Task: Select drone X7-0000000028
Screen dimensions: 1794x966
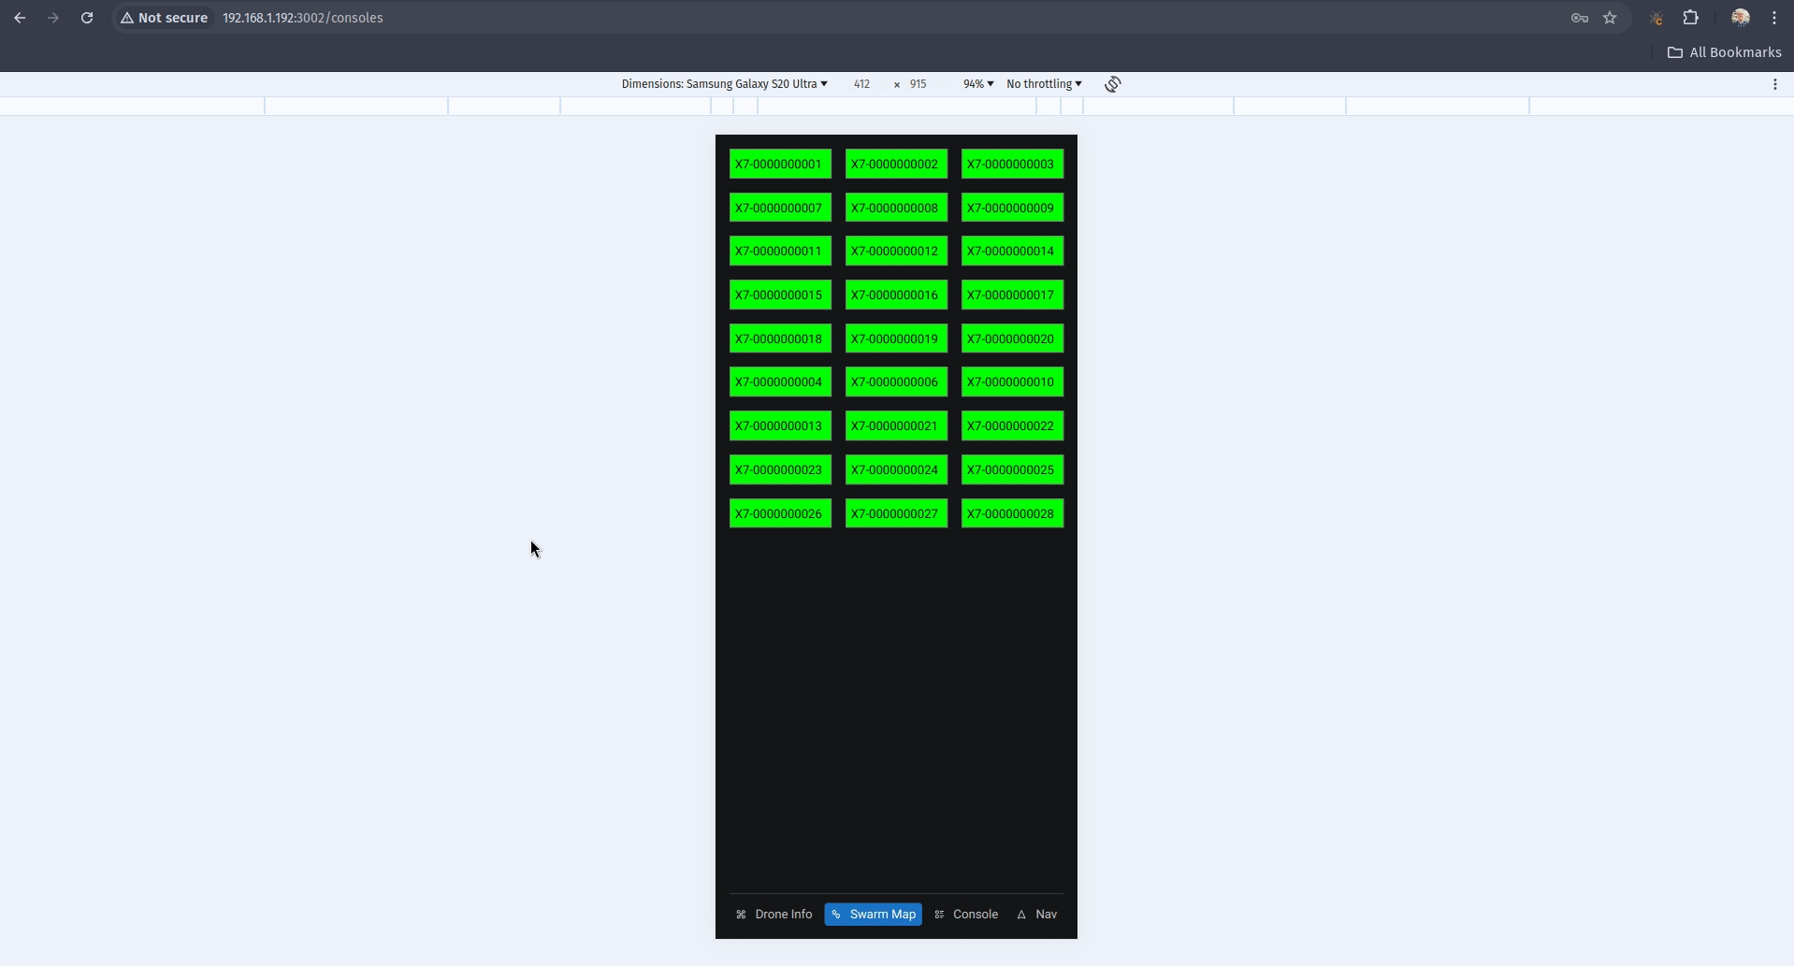Action: 1012,514
